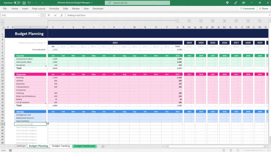Open the Undo history dropdown arrow
271x152 pixels.
pyautogui.click(x=32, y=3)
